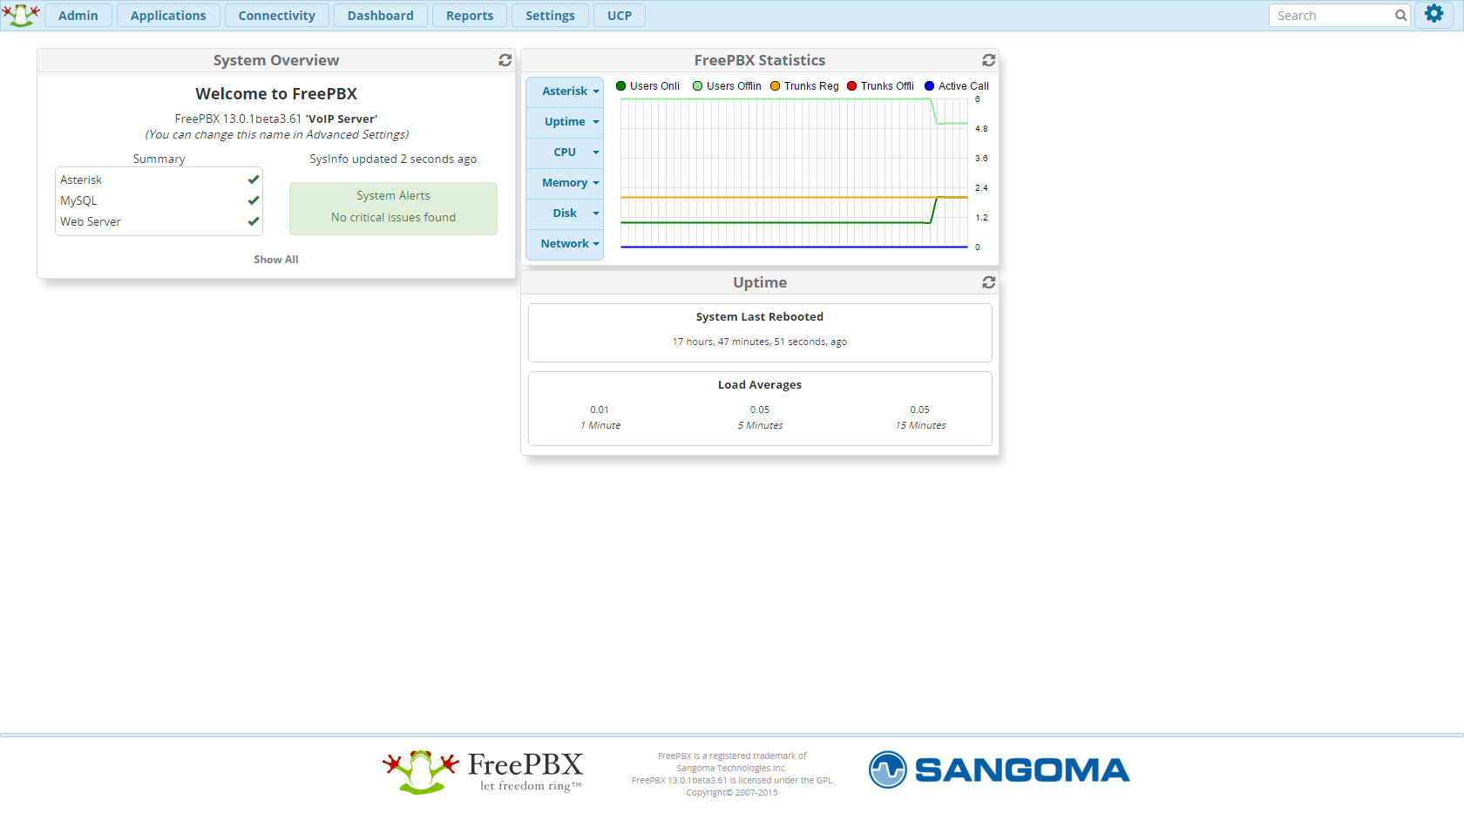Click into the Search input field
Viewport: 1464px width, 820px height.
click(x=1332, y=16)
